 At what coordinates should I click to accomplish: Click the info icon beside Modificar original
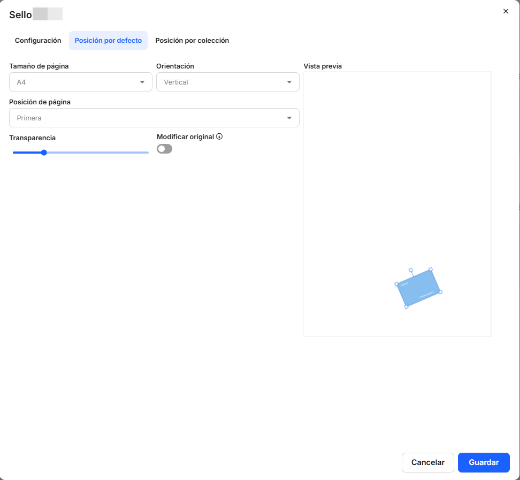tap(219, 136)
